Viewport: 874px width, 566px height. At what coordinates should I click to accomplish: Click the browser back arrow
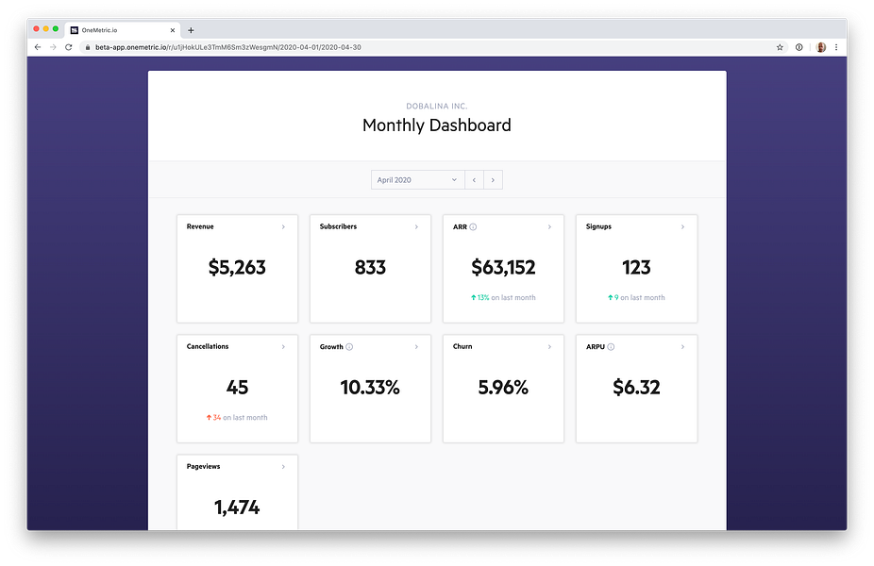click(38, 47)
